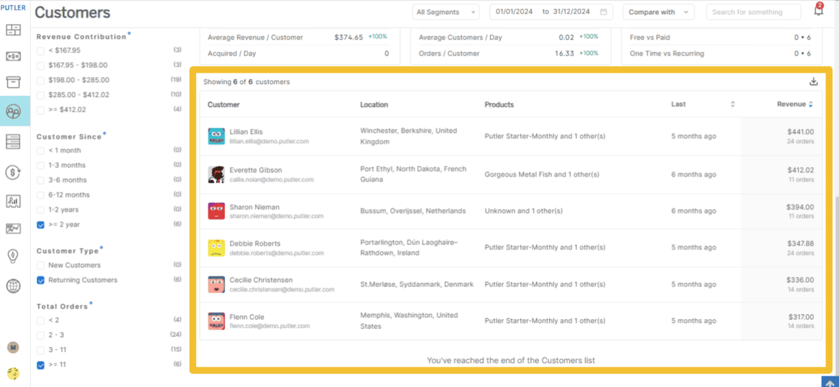
Task: Click the highlighted Customers icon
Action: [x=14, y=111]
